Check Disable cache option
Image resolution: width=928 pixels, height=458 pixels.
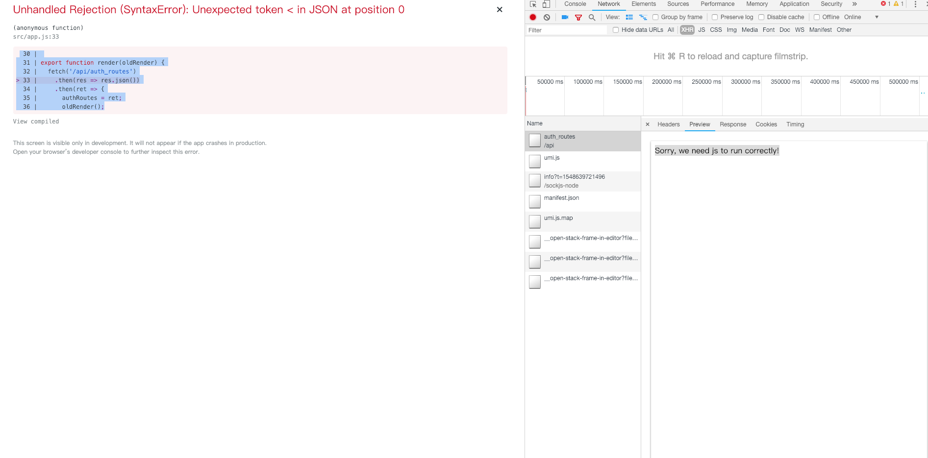(761, 17)
